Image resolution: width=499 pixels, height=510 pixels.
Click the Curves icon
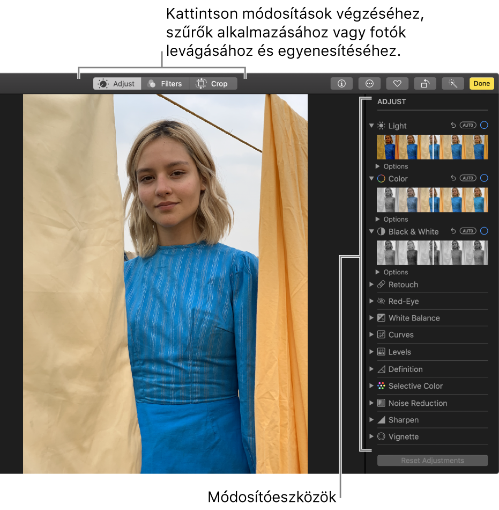pyautogui.click(x=381, y=334)
